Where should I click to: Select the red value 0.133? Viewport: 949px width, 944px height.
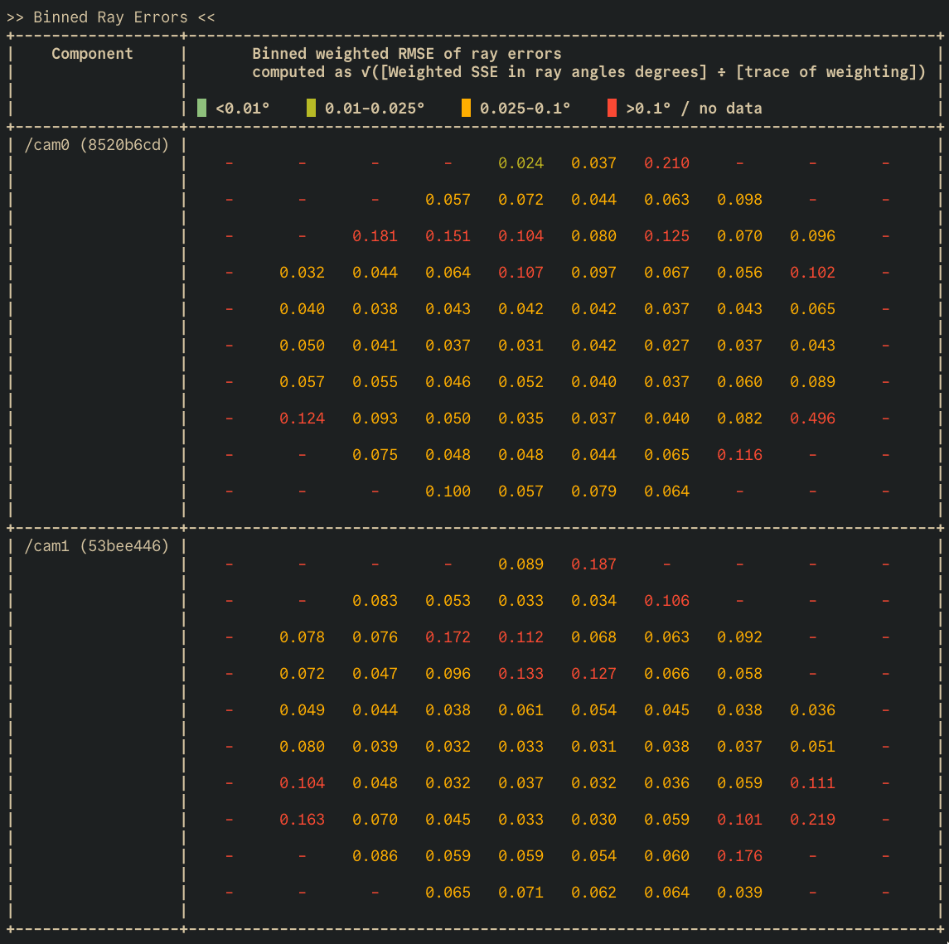(521, 674)
